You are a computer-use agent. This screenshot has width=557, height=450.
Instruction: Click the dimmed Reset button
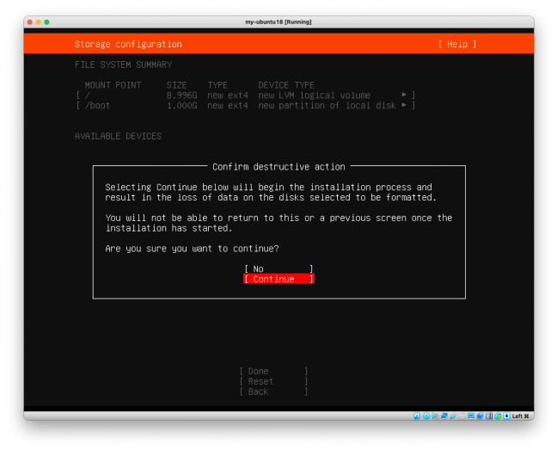click(273, 381)
